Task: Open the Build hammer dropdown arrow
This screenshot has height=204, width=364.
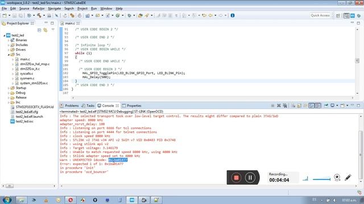Action: 44,15
